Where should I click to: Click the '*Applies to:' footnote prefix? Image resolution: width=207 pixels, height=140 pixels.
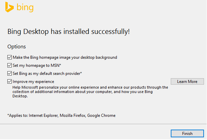click(17, 115)
